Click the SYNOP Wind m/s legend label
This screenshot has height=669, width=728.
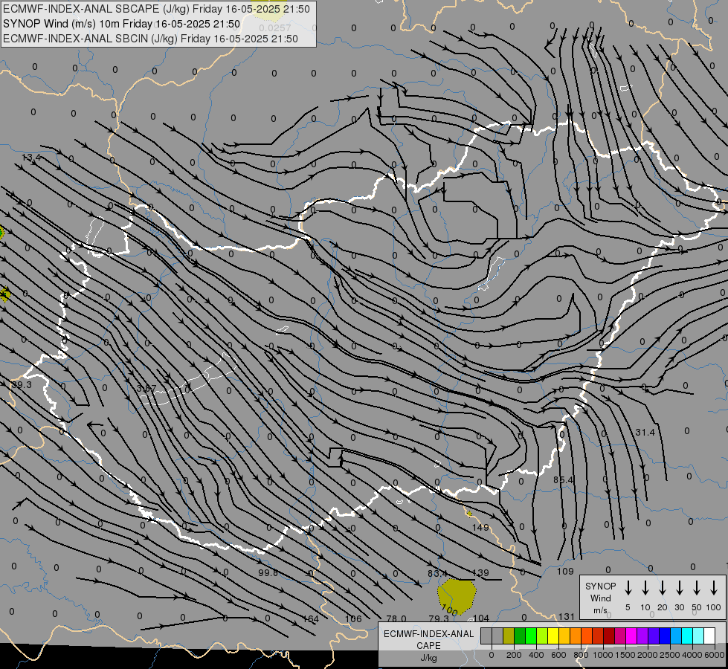pos(600,598)
